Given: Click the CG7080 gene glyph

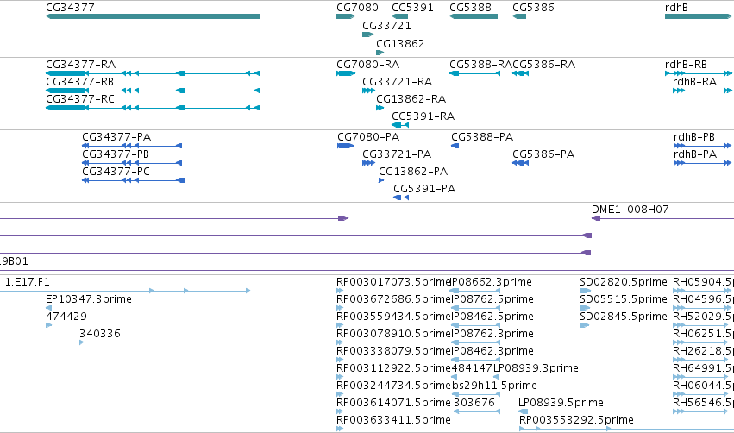Looking at the screenshot, I should point(346,16).
